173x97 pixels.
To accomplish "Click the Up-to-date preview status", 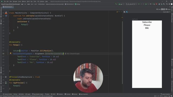I will pyautogui.click(x=167, y=12).
